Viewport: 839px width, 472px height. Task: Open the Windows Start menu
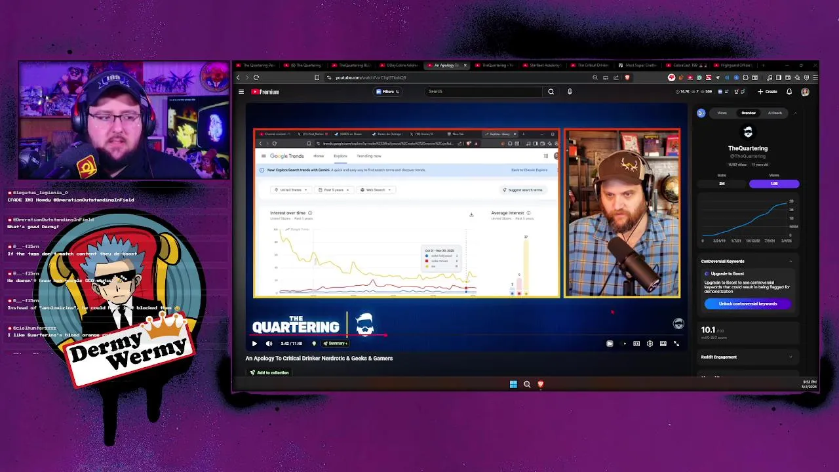[513, 384]
